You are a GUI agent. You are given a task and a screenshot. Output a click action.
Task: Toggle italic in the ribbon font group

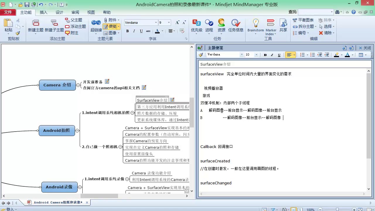134,31
